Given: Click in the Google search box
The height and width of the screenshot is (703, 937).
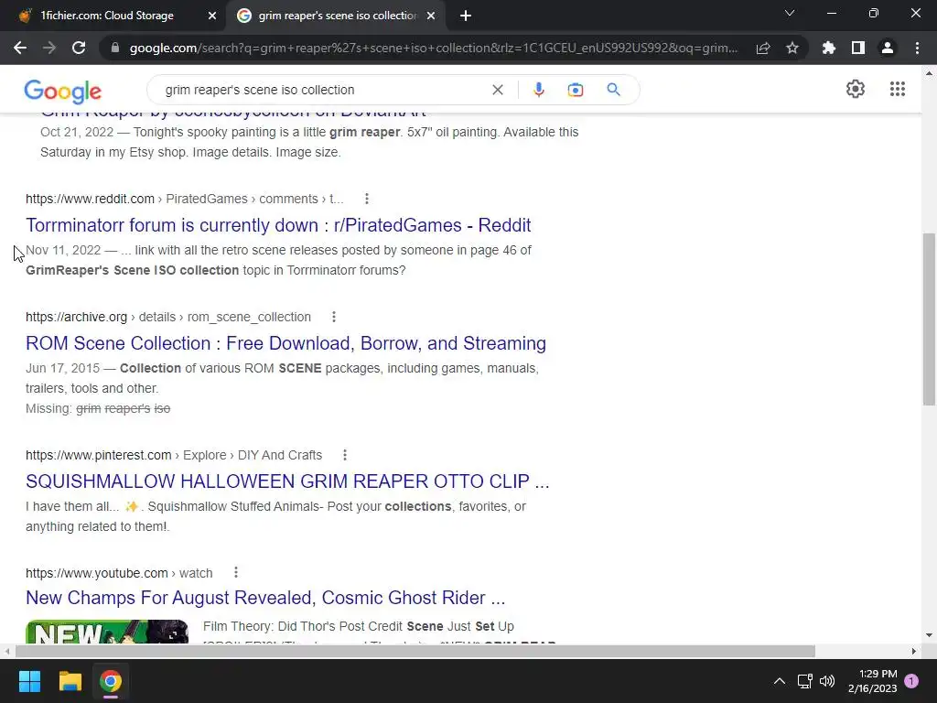Looking at the screenshot, I should [323, 90].
